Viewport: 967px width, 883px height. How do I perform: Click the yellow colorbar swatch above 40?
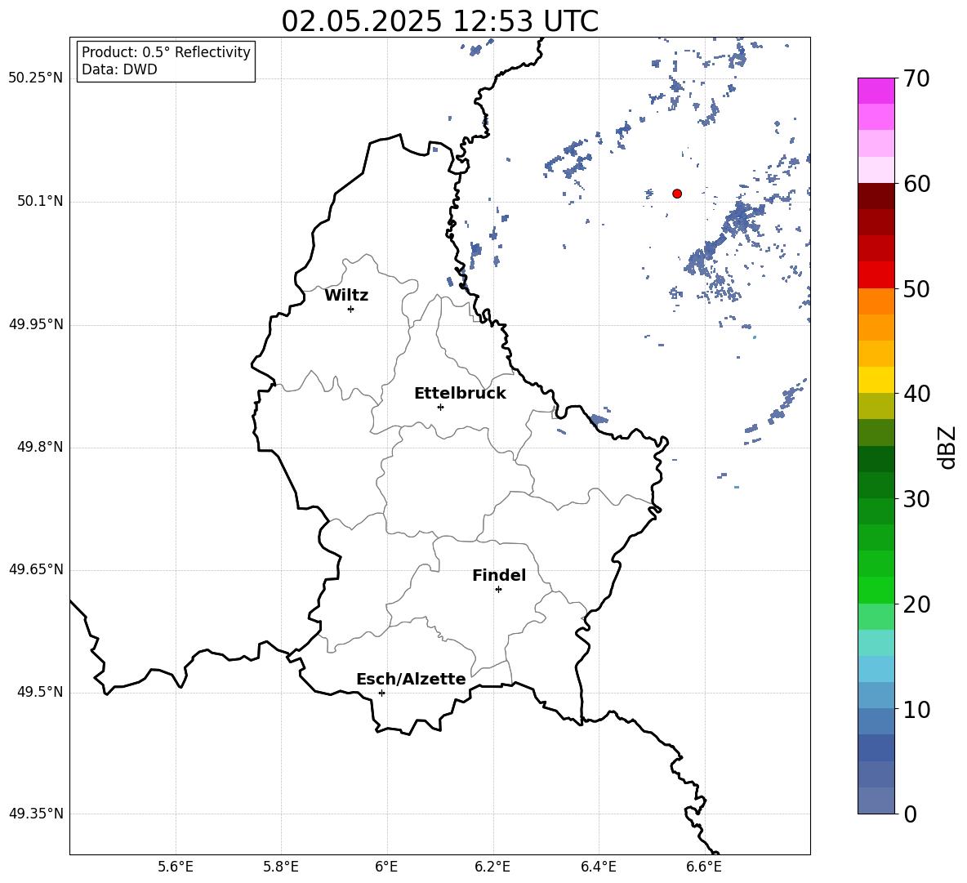coord(876,380)
